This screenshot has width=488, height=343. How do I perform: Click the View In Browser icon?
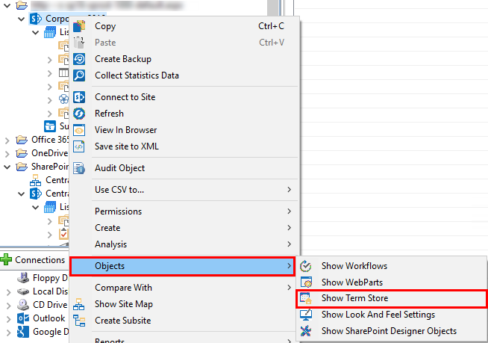(x=79, y=130)
